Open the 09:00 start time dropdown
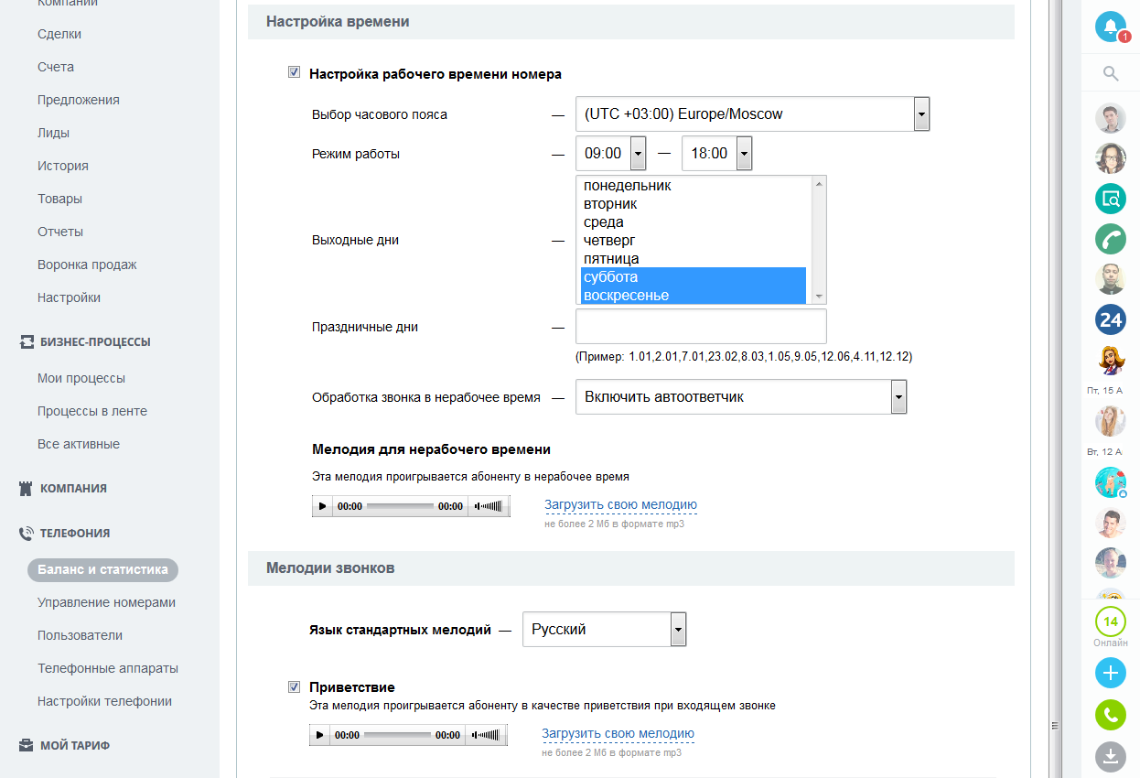 point(611,153)
